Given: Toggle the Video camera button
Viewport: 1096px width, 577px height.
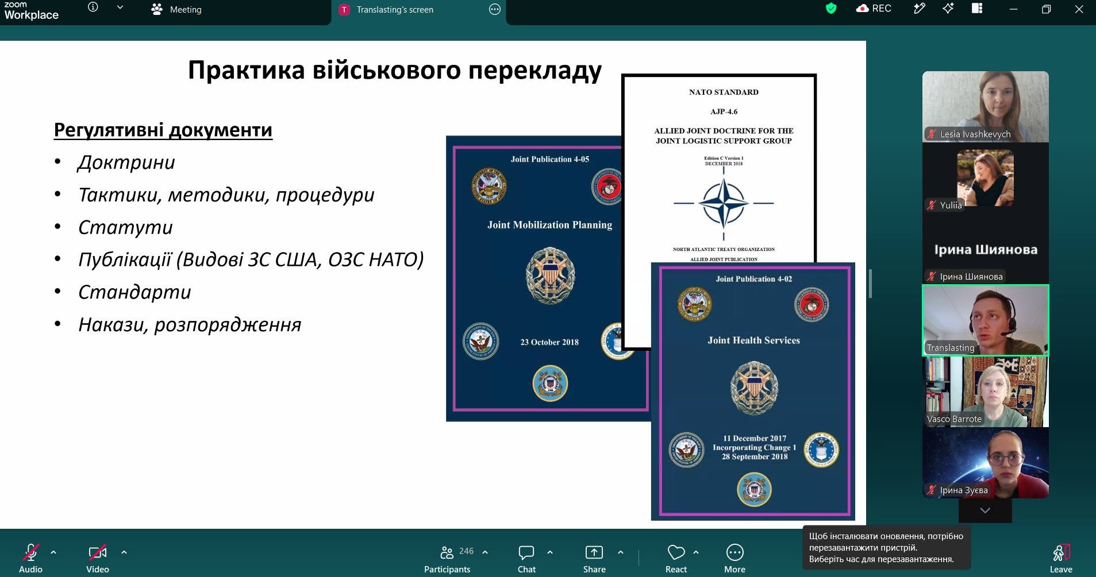Looking at the screenshot, I should (x=97, y=558).
